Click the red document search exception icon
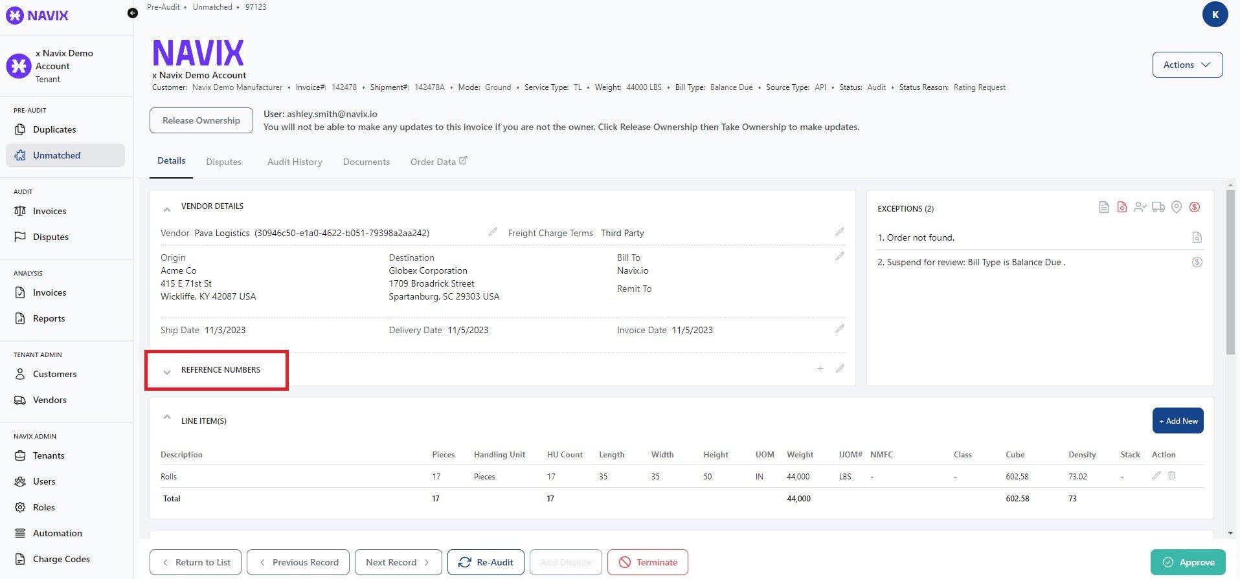 click(1122, 207)
